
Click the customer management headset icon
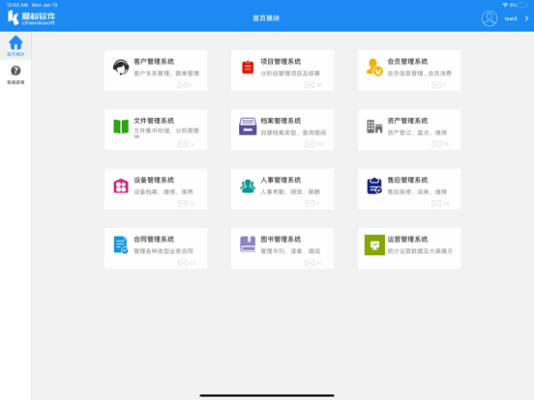(121, 67)
